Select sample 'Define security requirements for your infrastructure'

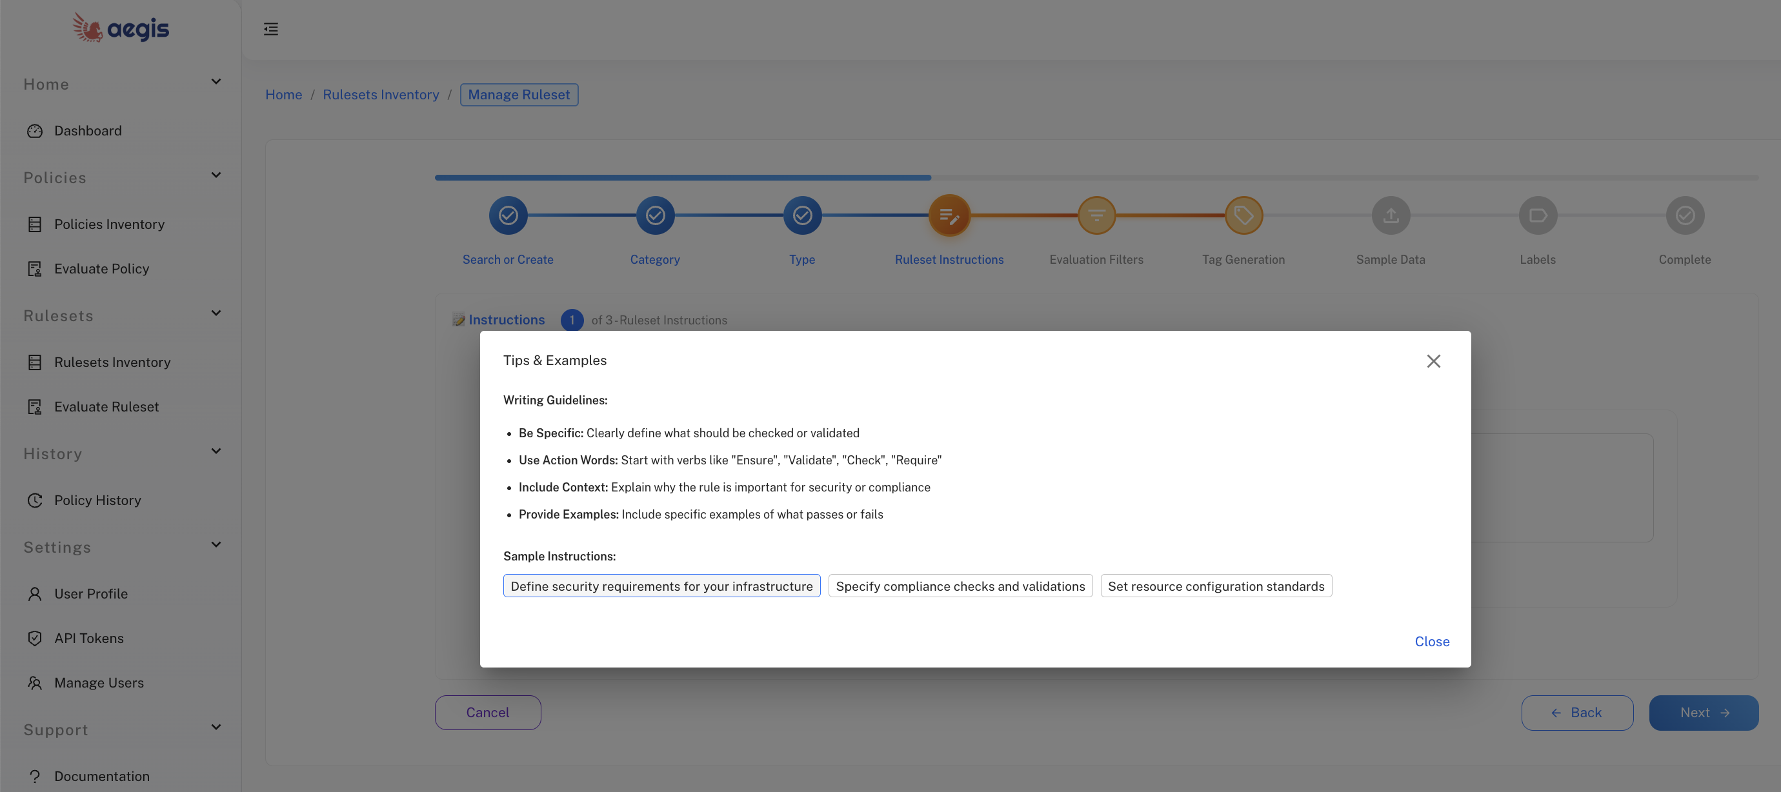click(x=661, y=586)
